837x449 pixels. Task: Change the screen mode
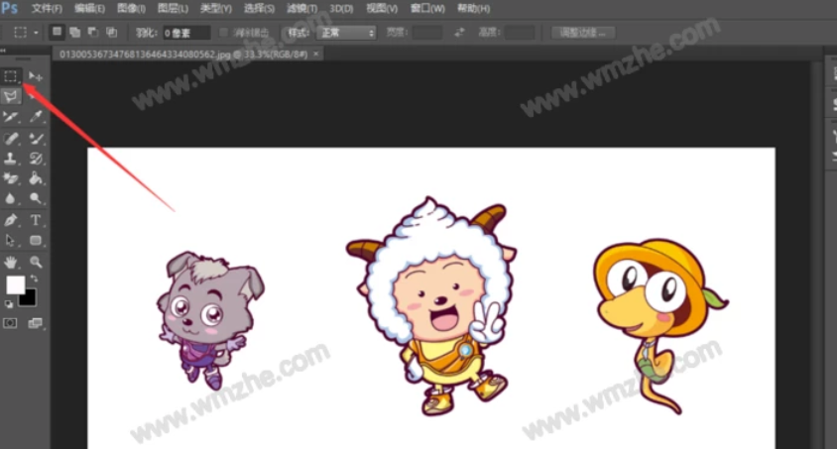[36, 323]
